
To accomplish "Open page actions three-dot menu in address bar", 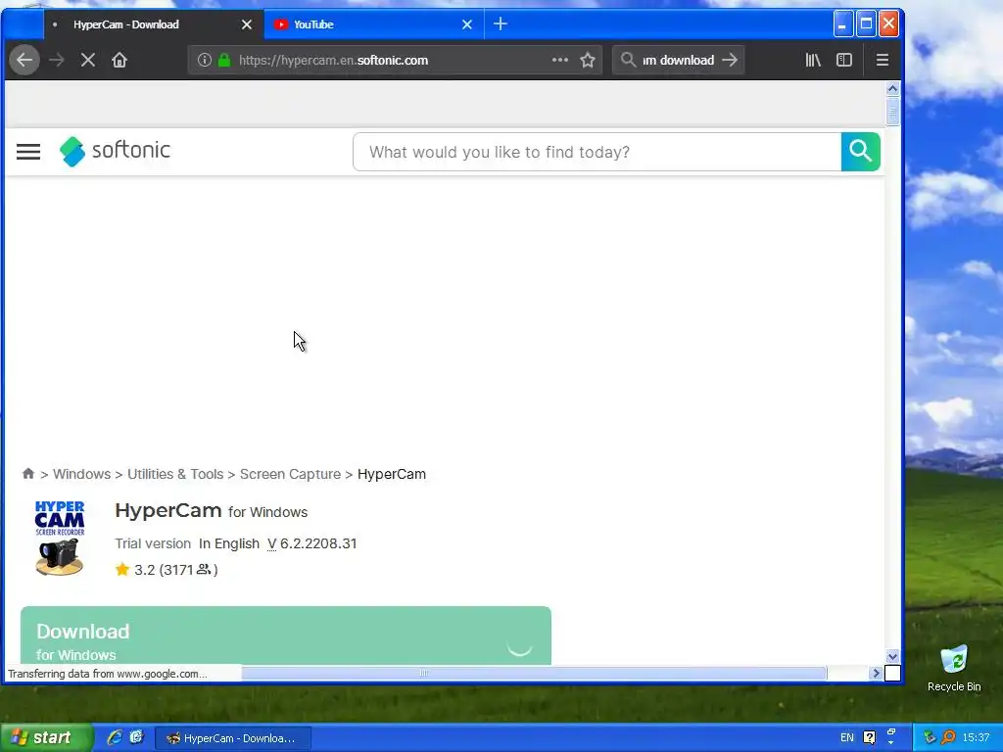I will point(559,60).
